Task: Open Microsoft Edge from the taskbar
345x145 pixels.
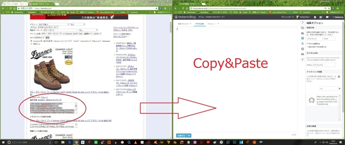Action: click(69, 142)
